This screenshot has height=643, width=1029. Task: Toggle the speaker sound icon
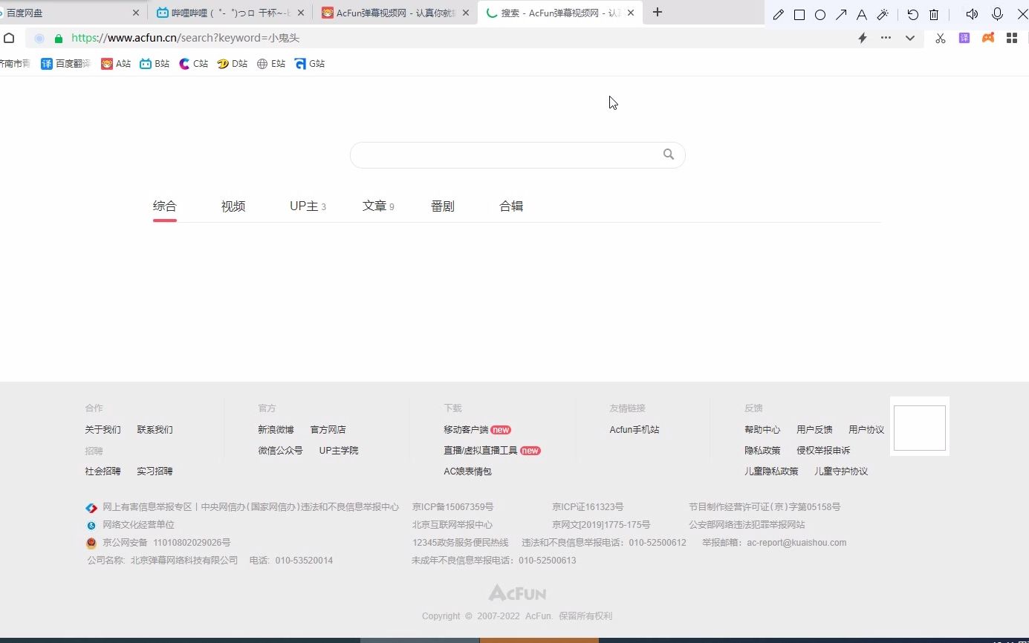(x=972, y=14)
